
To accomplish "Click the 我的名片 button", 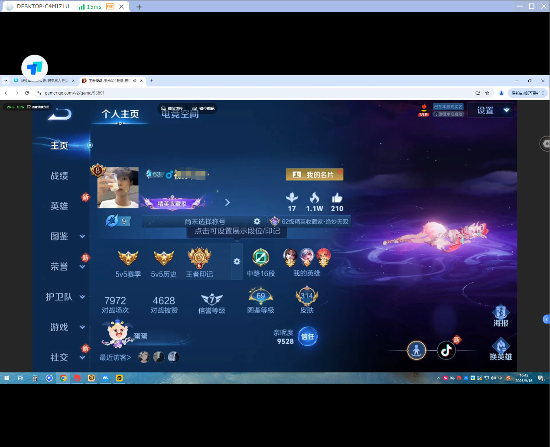I will point(314,174).
